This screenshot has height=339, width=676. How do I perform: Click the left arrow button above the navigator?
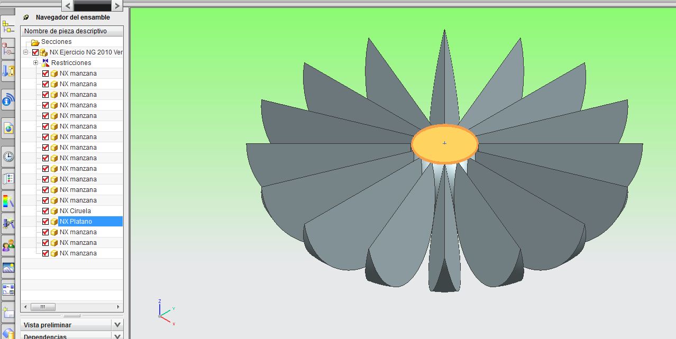[67, 5]
